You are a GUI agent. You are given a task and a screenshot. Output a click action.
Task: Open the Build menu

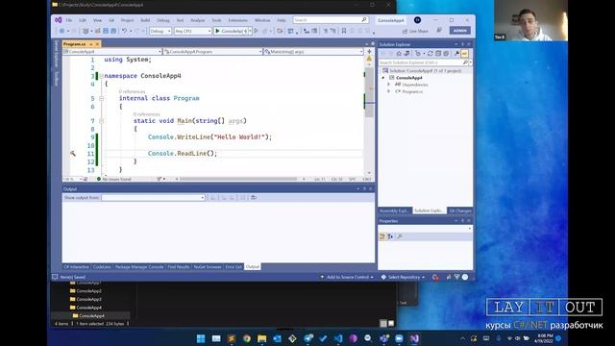point(145,20)
